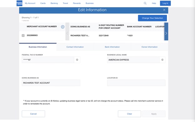Click the Showing 1 - 1 of 1 text
The image size is (195, 122).
(x=30, y=18)
